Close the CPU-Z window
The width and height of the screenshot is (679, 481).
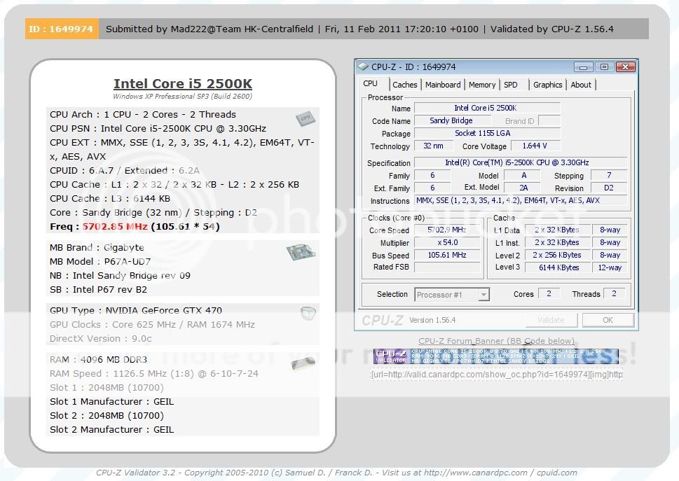click(x=624, y=67)
